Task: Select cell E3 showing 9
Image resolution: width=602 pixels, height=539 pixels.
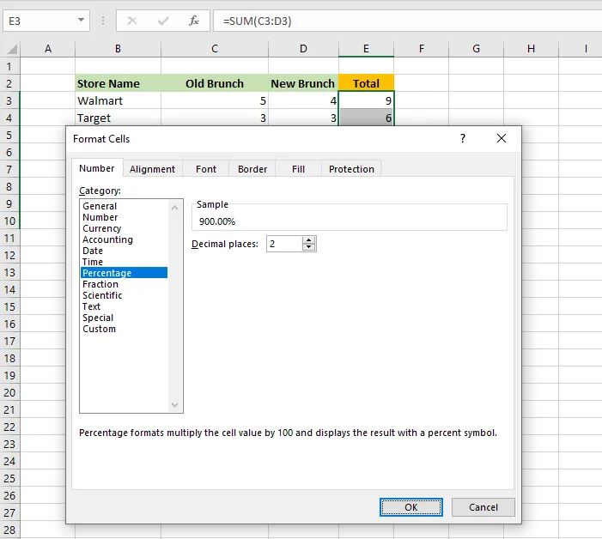Action: pyautogui.click(x=366, y=100)
